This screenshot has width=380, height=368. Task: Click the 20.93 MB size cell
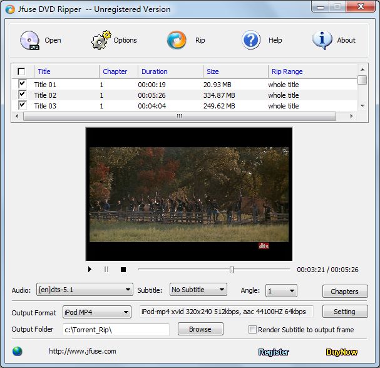217,85
